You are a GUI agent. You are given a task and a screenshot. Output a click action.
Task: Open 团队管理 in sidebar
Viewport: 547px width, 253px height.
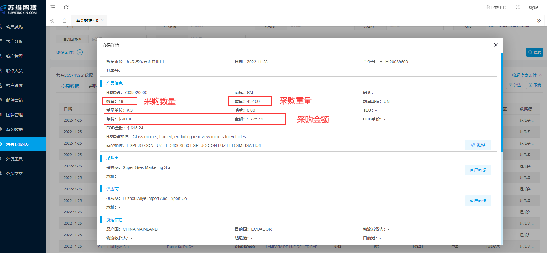pos(23,115)
